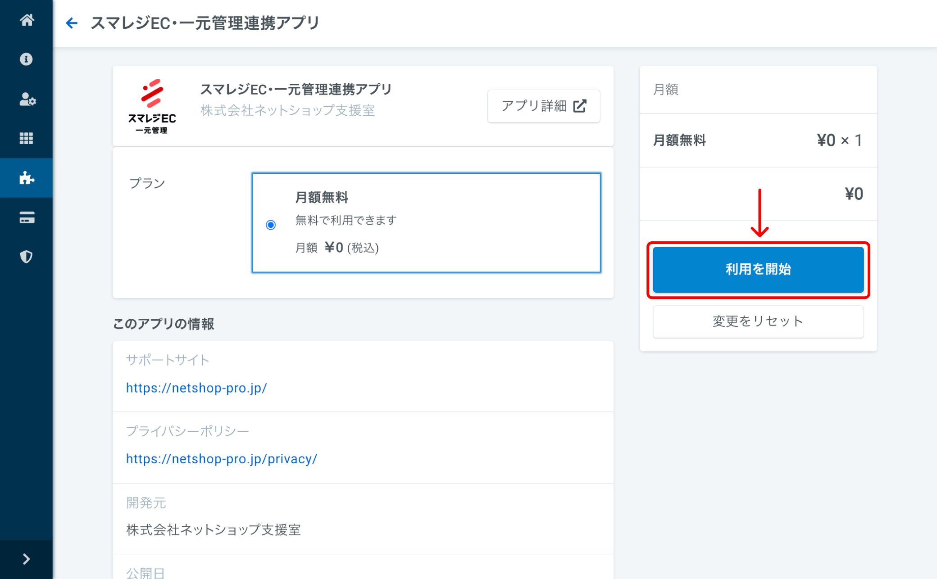937x579 pixels.
Task: Click the 変更をリセット button
Action: [x=758, y=321]
